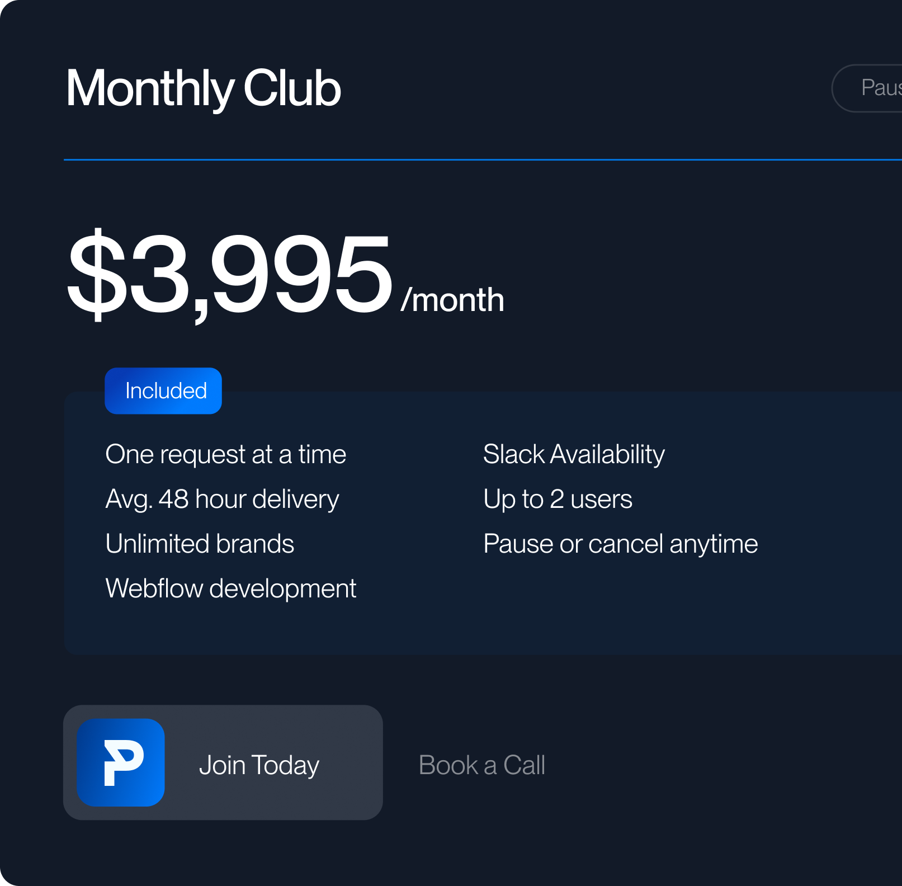Select the Monthly Club heading
Viewport: 902px width, 886px height.
203,88
